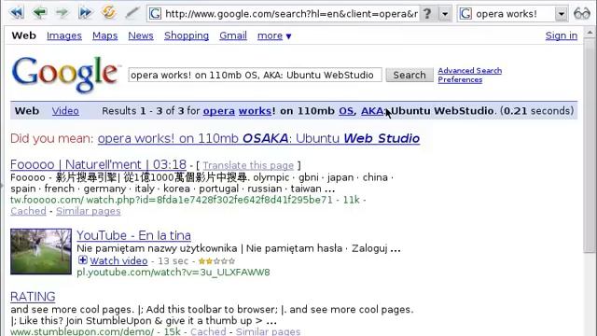Click the glasses view icon
The width and height of the screenshot is (597, 336).
tap(582, 14)
